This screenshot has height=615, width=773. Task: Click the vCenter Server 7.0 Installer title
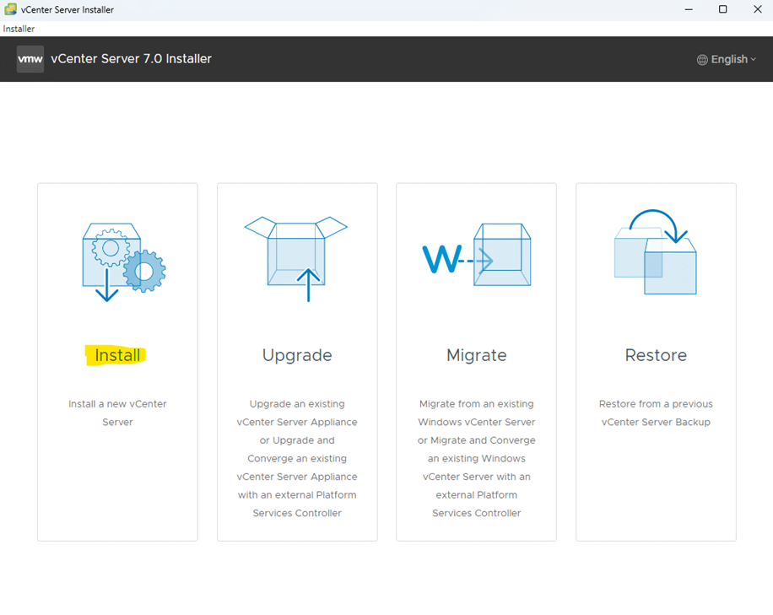pyautogui.click(x=131, y=59)
